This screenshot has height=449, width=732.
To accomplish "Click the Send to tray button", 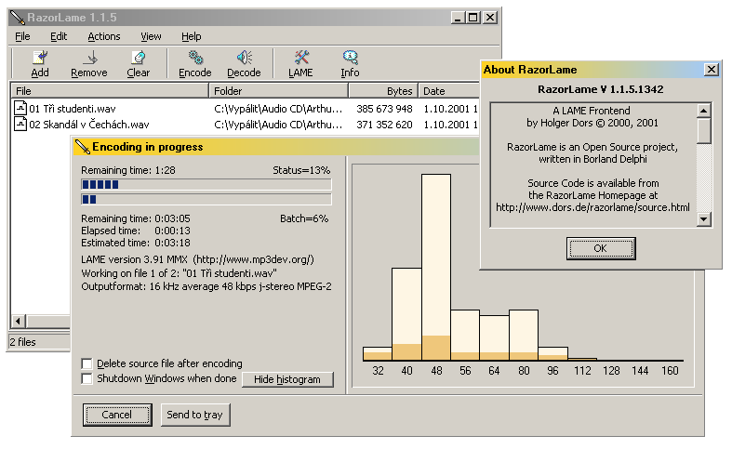I will click(194, 415).
